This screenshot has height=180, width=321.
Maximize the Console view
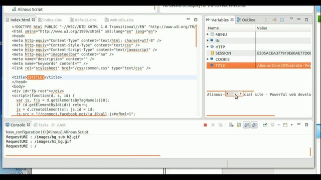coord(306,124)
